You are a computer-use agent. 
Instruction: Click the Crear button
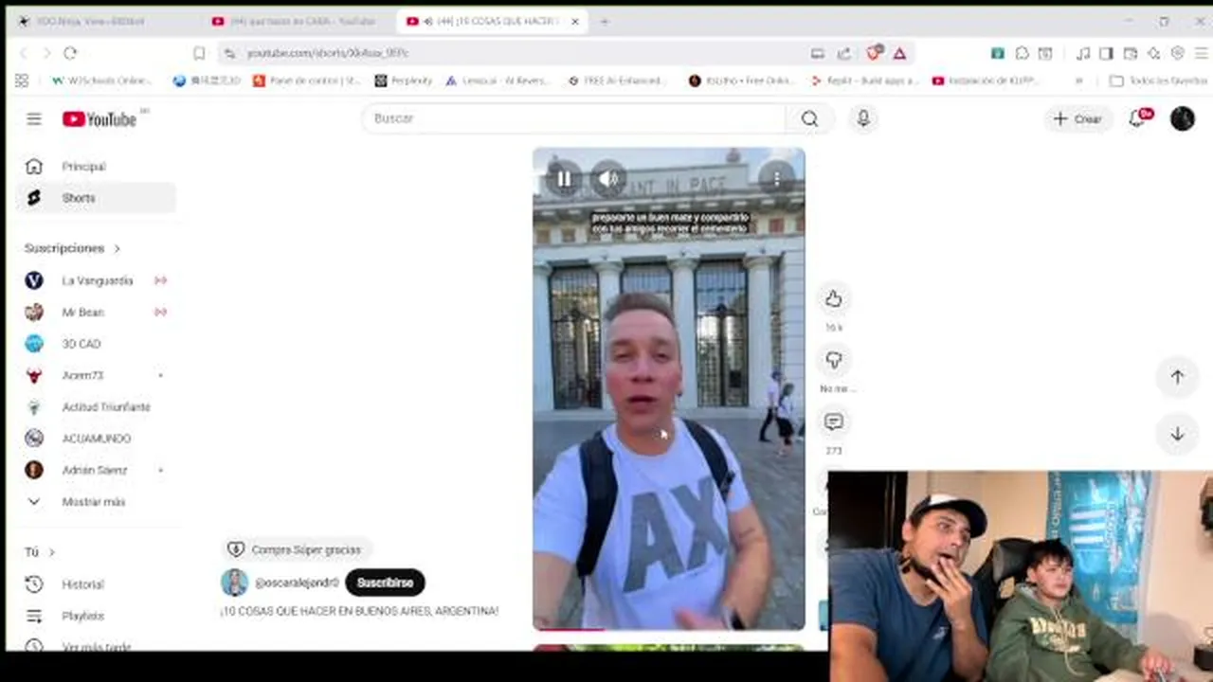(x=1078, y=118)
